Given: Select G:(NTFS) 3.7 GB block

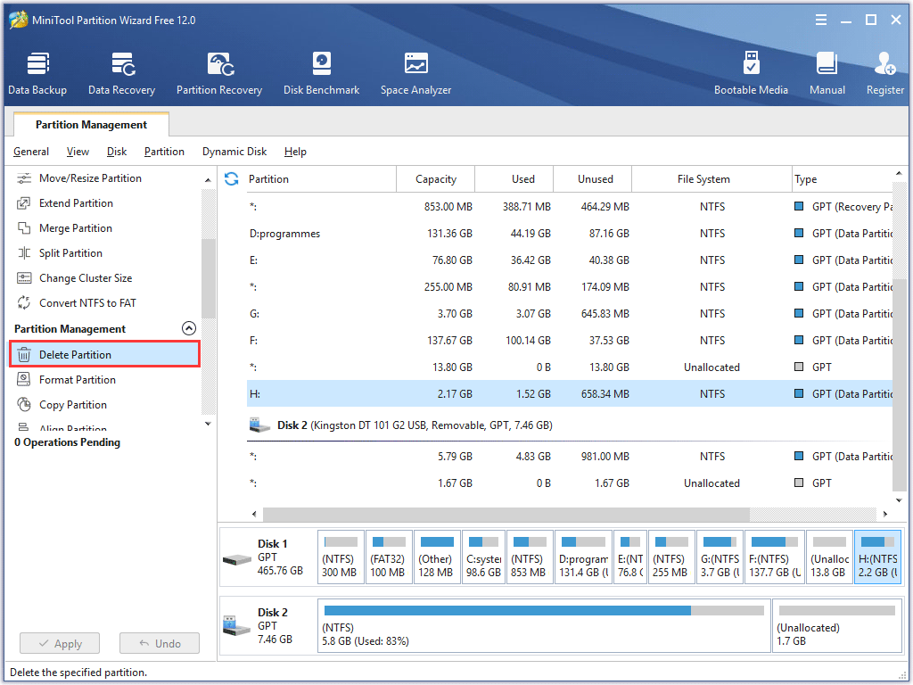Looking at the screenshot, I should point(720,557).
